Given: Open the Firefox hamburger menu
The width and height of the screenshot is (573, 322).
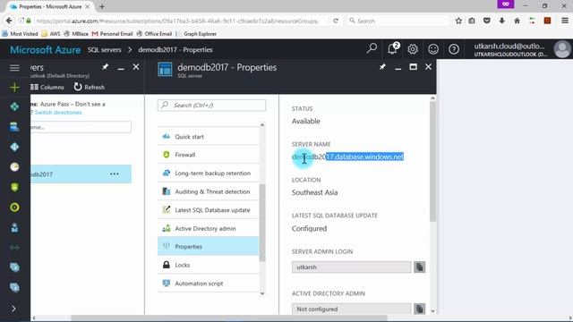Looking at the screenshot, I should click(x=565, y=21).
